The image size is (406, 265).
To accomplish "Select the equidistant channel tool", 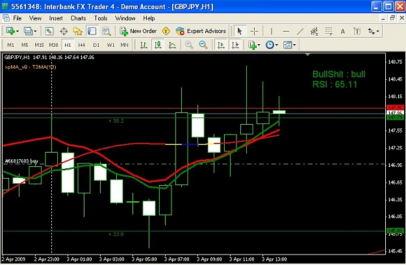I will [314, 31].
